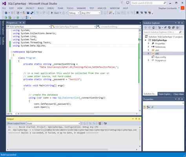Open the FILE menu
The height and width of the screenshot is (157, 186).
[x=4, y=8]
